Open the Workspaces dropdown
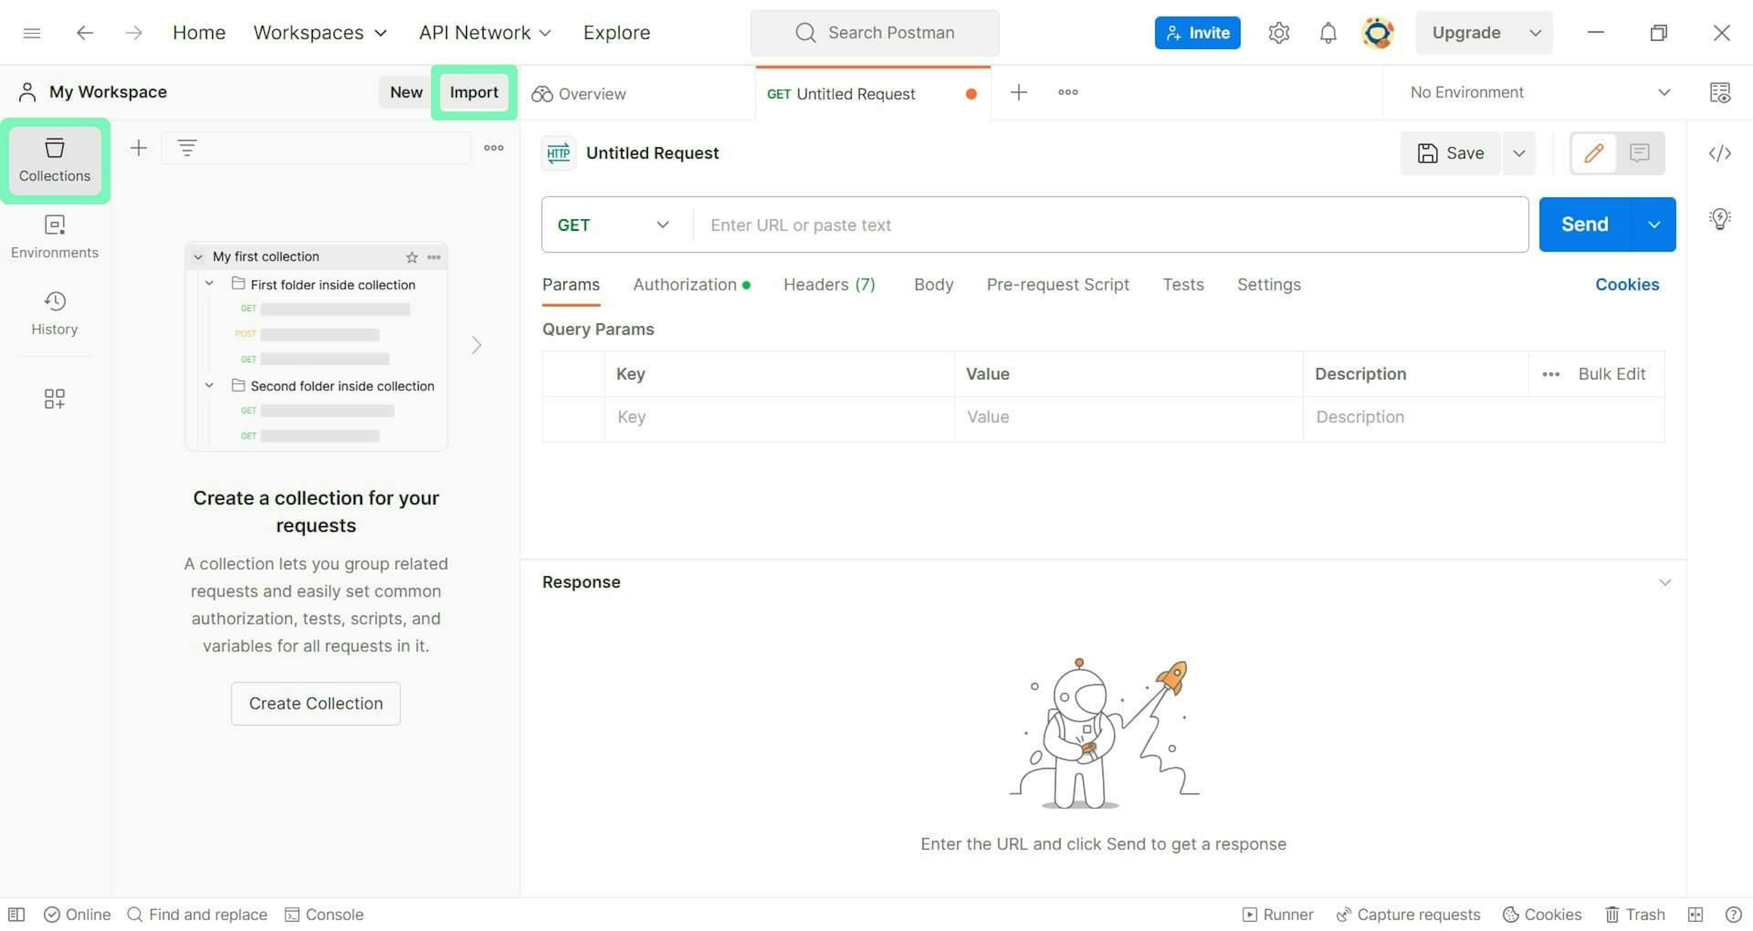 pos(320,33)
